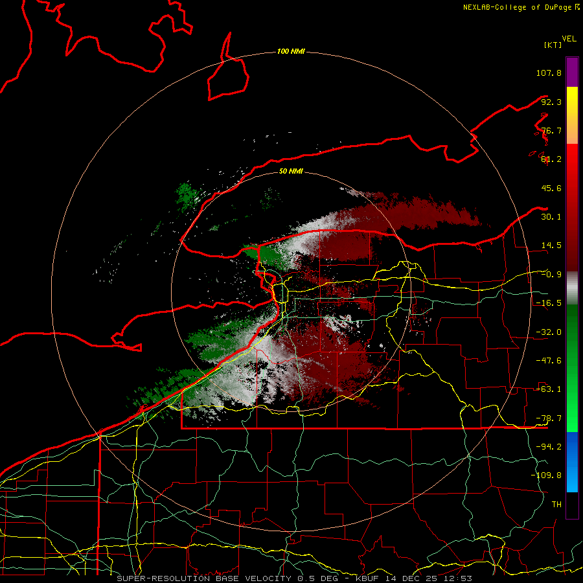Click the 92.3 velocity scale value
This screenshot has height=583, width=583.
[x=551, y=102]
